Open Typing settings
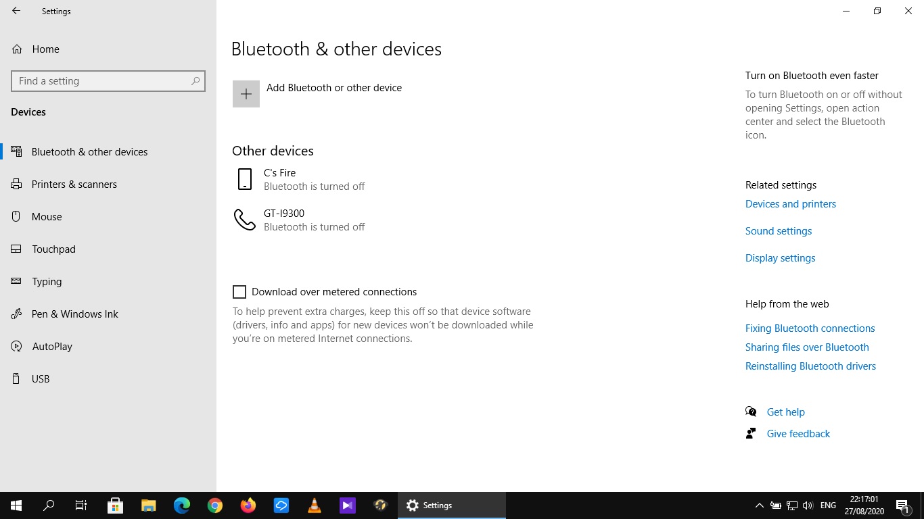Screen dimensions: 924x519 click(x=47, y=281)
